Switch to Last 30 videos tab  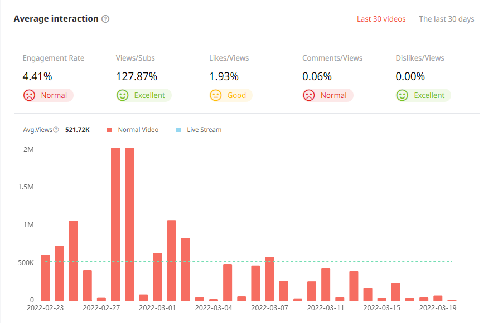[381, 19]
